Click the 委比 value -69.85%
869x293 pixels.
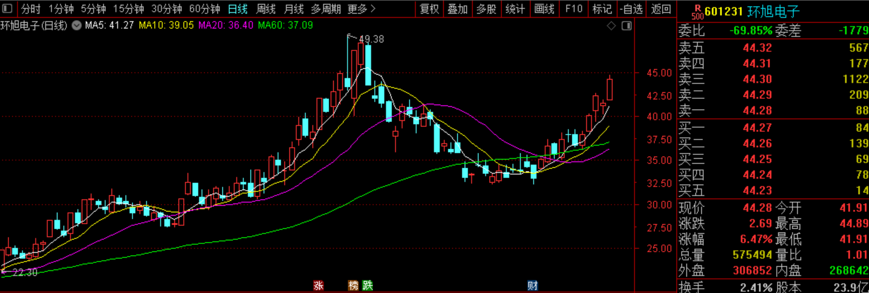(750, 31)
